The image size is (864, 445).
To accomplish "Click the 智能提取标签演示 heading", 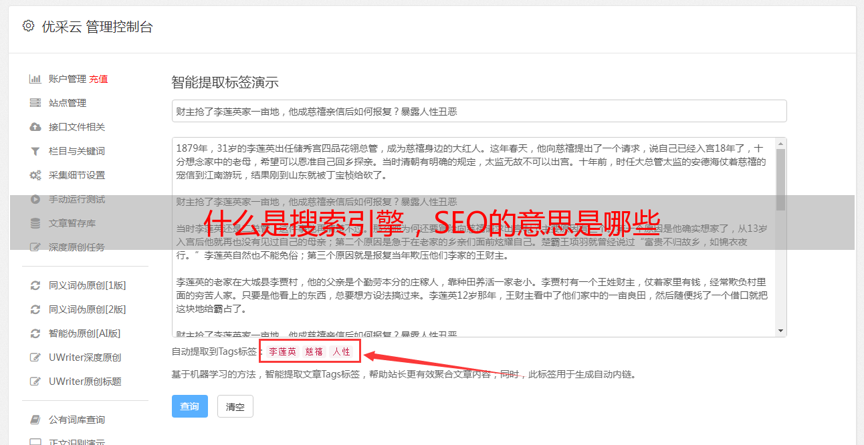I will click(x=225, y=83).
